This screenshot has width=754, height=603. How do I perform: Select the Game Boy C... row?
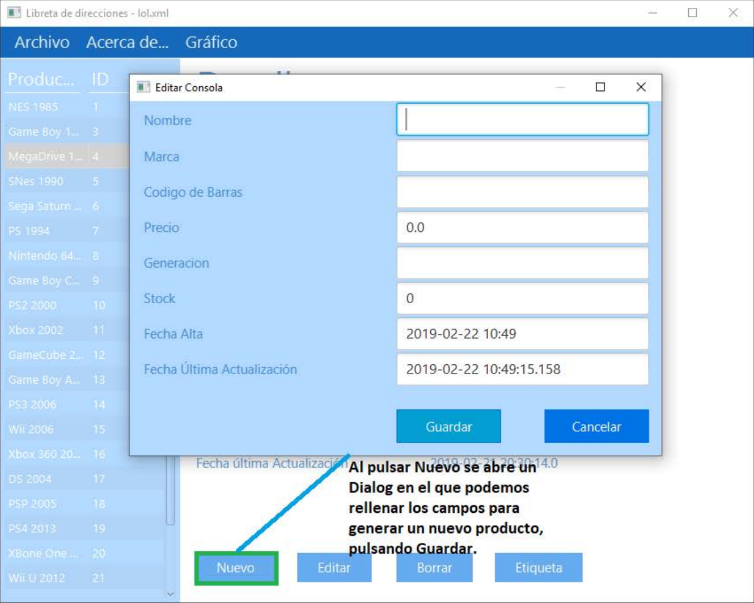(67, 281)
